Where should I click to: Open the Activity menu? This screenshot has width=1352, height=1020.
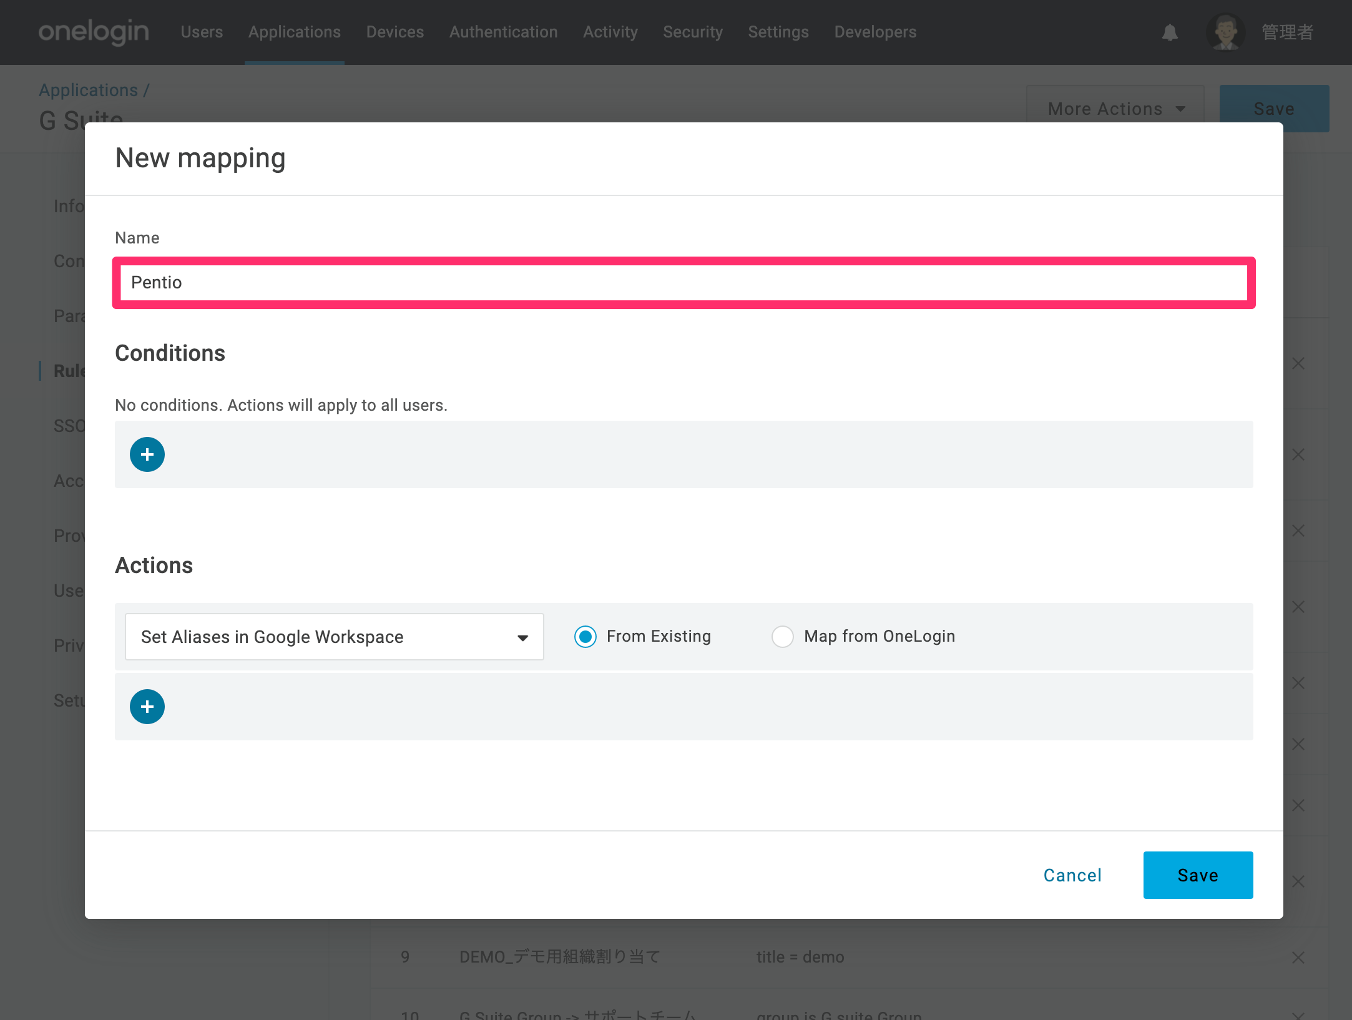[x=610, y=32]
